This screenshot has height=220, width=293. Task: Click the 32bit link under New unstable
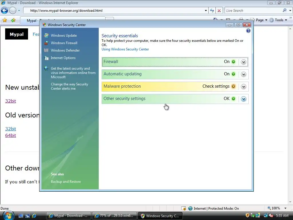click(x=11, y=101)
